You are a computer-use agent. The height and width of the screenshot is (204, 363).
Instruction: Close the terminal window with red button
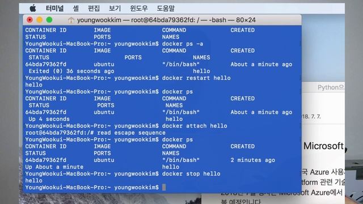coord(29,20)
